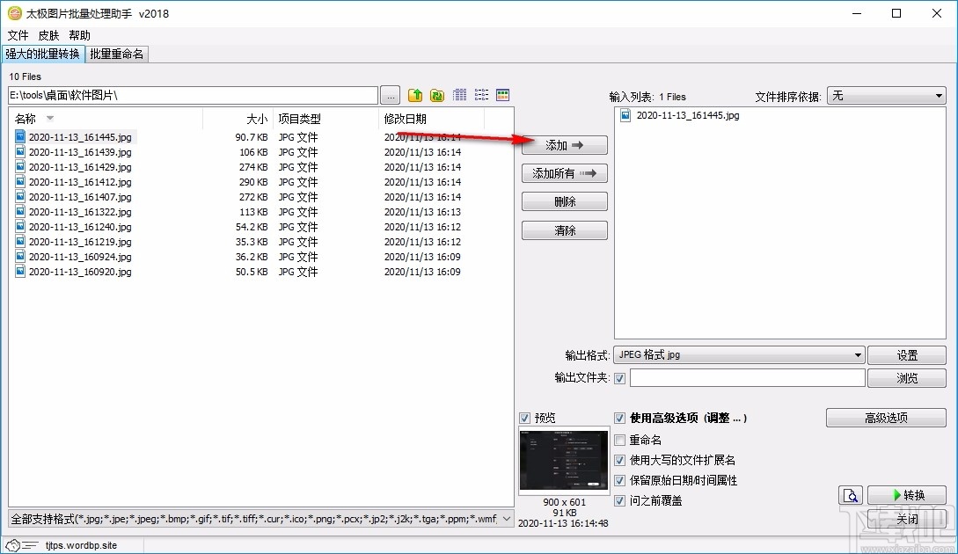
Task: Click the tjtps.wordbp.site status text
Action: pos(81,545)
